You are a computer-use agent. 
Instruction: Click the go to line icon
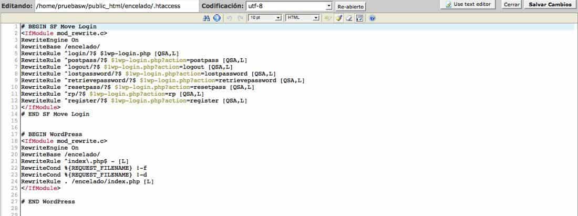coord(216,18)
